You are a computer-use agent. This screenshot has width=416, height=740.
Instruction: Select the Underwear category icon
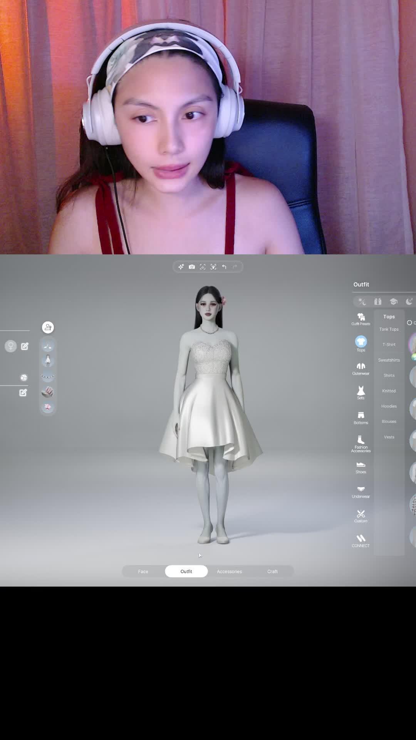coord(361,492)
